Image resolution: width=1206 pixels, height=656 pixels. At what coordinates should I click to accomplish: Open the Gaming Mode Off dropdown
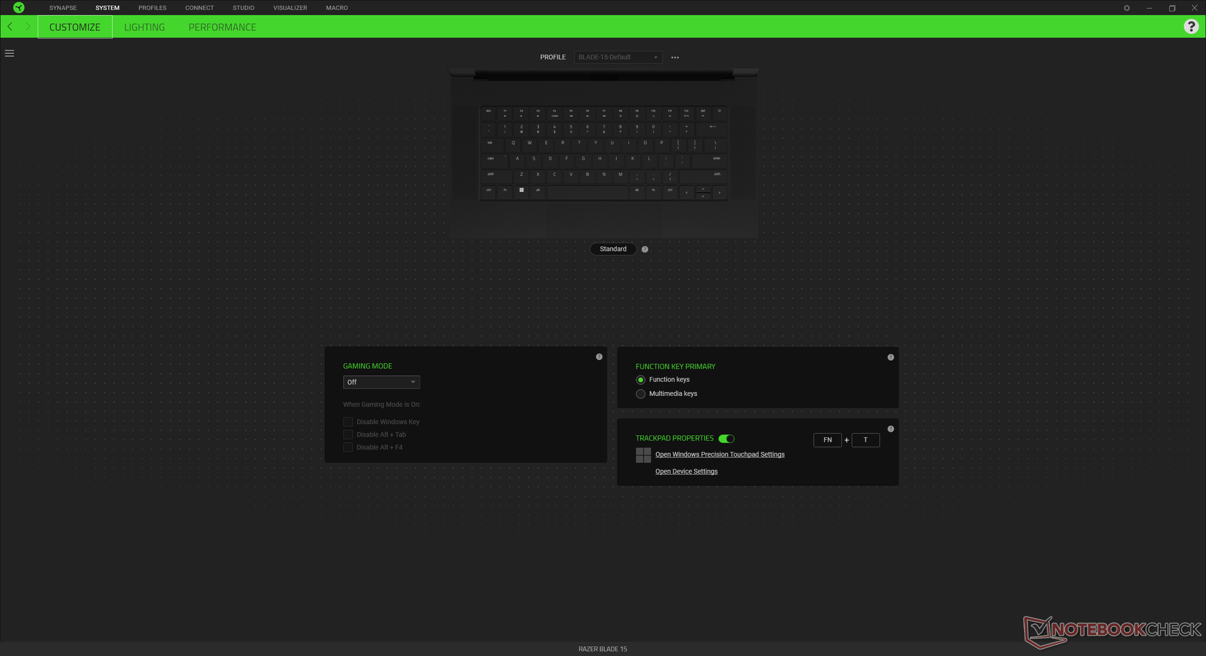(x=381, y=382)
